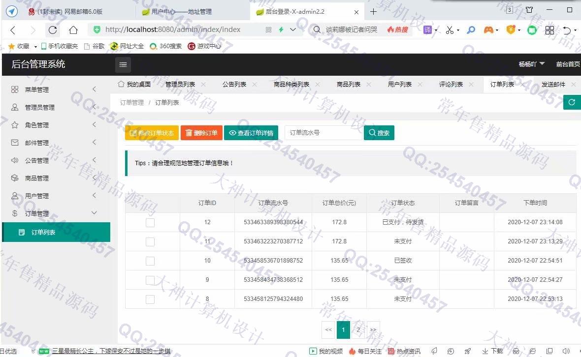The image size is (581, 357).
Task: Switch to 公告列表 tab
Action: (x=234, y=85)
